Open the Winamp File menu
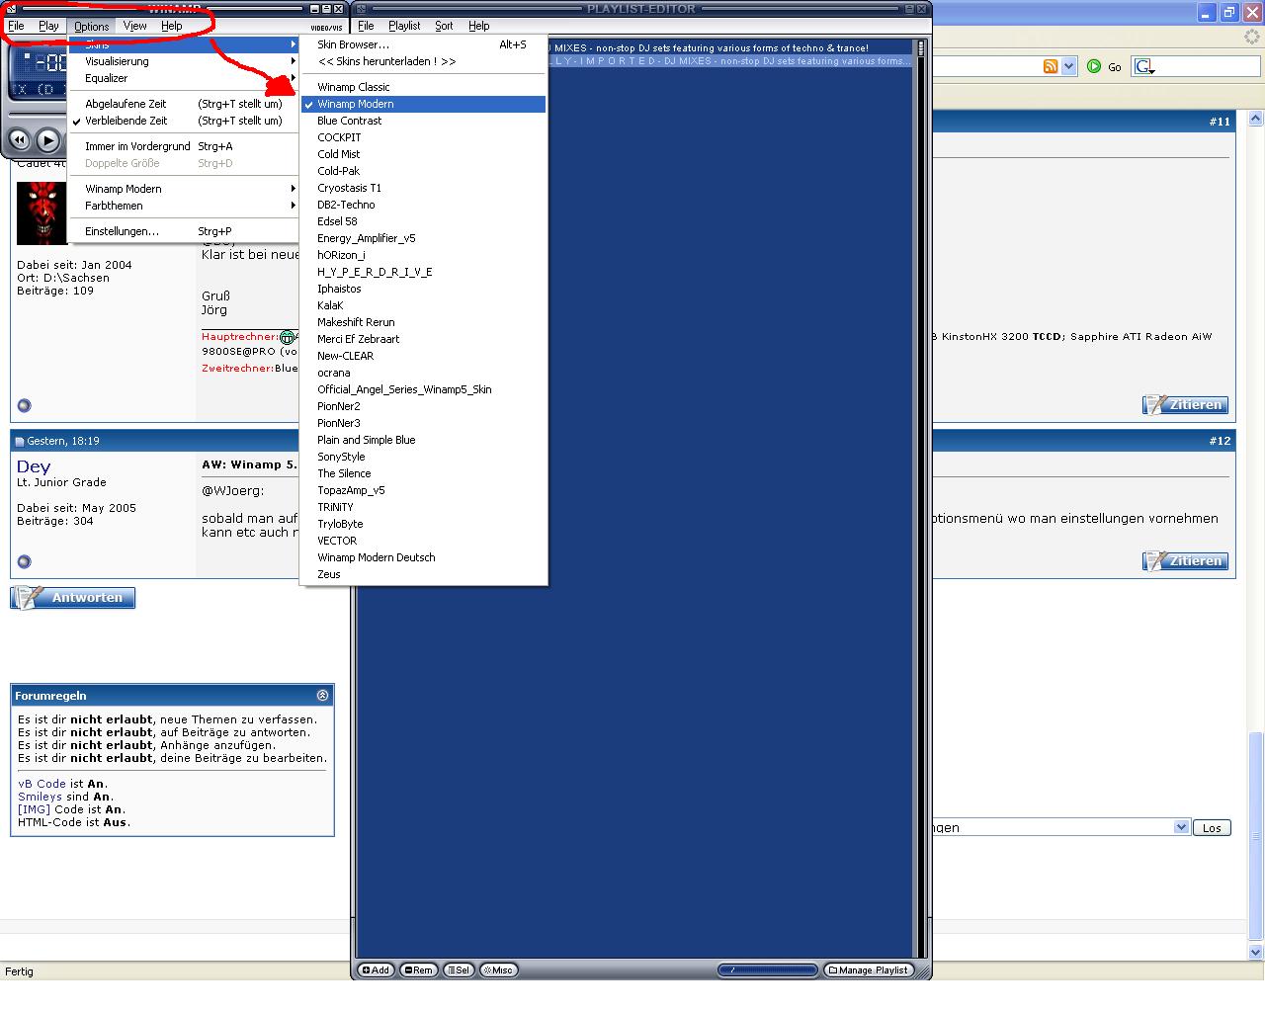 [x=17, y=26]
